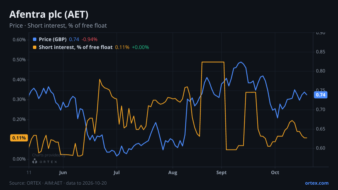338x190 pixels.
Task: Open the ortex.com link
Action: tap(317, 183)
